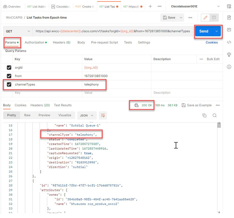Screen dimensions: 234x218
Task: Click network globe icon beside 200 OK
Action: click(136, 105)
